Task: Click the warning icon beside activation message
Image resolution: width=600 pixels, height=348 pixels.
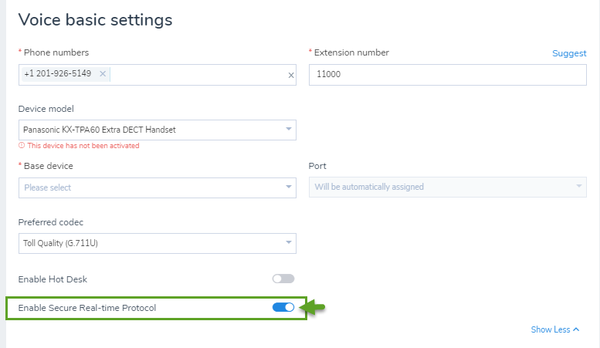Action: (22, 145)
